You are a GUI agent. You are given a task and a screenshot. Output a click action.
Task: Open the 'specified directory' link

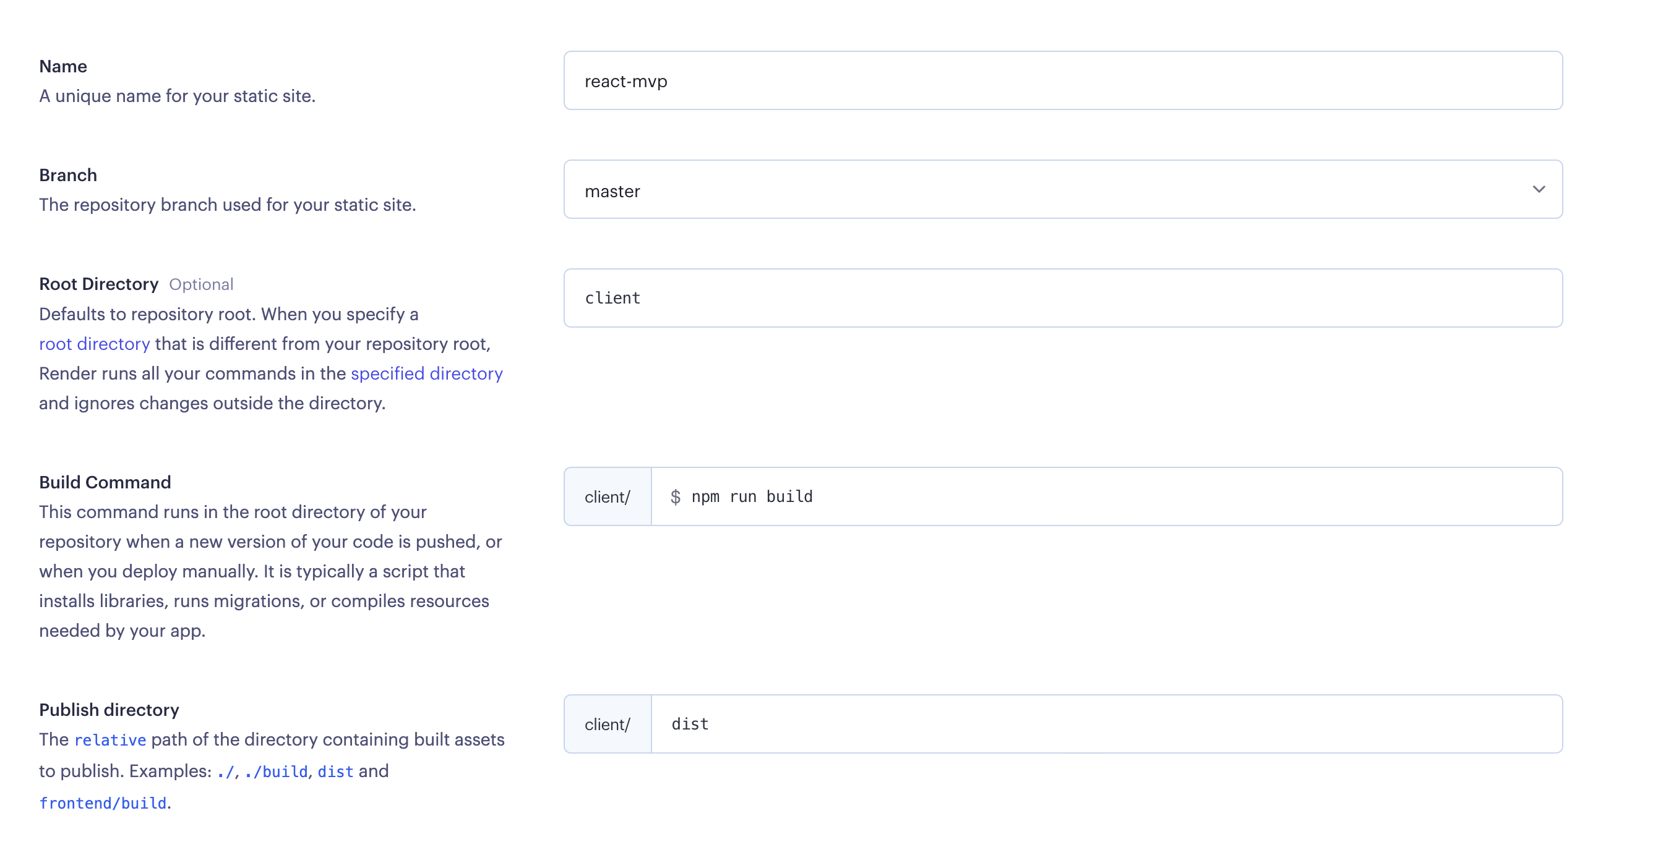tap(426, 374)
